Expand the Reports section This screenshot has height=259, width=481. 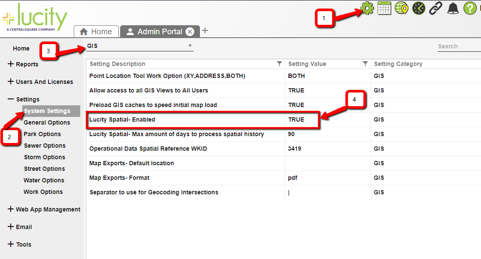tap(23, 64)
